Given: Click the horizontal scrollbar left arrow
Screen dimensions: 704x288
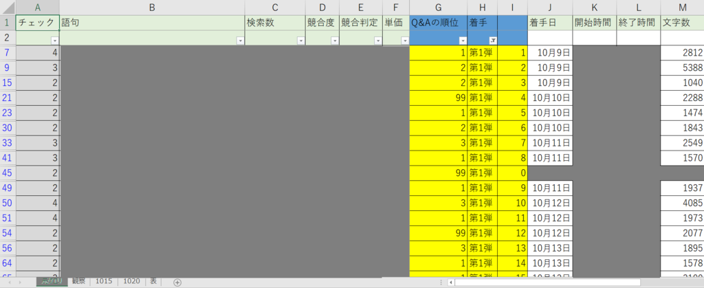Looking at the screenshot, I should pyautogui.click(x=451, y=283).
